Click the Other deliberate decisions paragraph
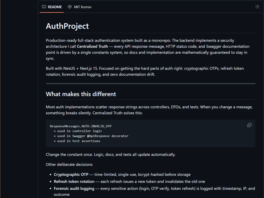264x198 pixels. coord(69,164)
